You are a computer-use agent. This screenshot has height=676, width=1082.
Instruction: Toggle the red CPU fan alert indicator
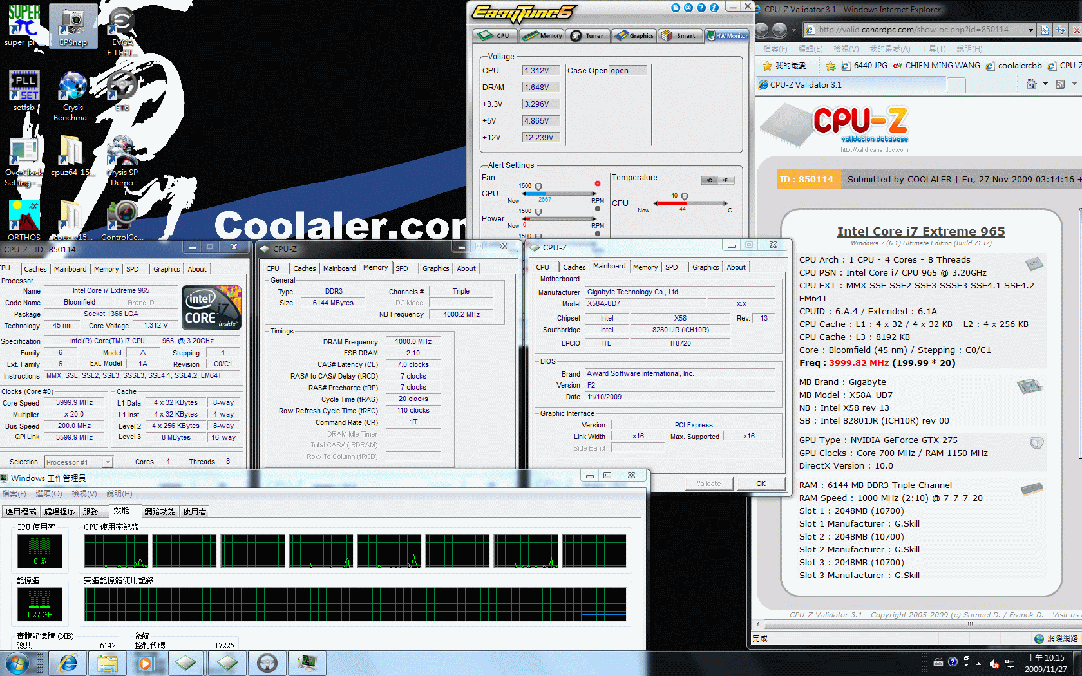(x=598, y=184)
